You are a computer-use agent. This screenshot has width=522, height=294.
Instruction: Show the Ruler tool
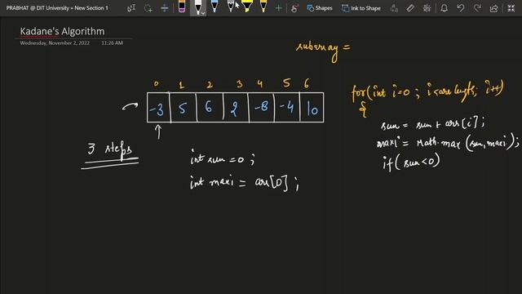(x=410, y=8)
